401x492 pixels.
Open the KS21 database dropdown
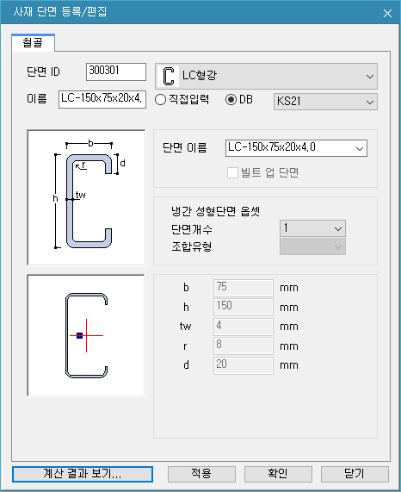(325, 102)
